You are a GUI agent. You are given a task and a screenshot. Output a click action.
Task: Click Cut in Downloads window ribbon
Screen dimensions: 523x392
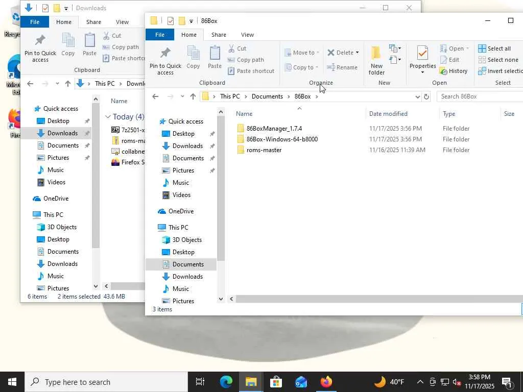click(112, 36)
